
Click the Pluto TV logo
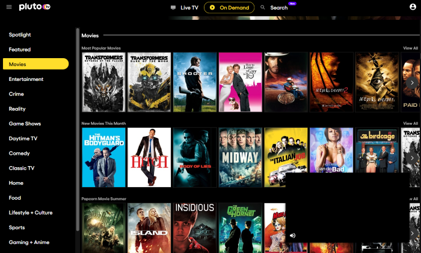coord(35,7)
